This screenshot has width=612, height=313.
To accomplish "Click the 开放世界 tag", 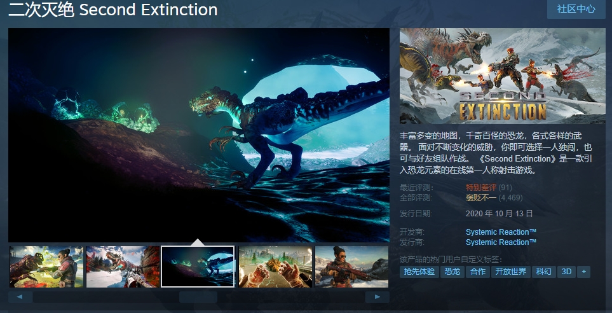I will coord(510,272).
